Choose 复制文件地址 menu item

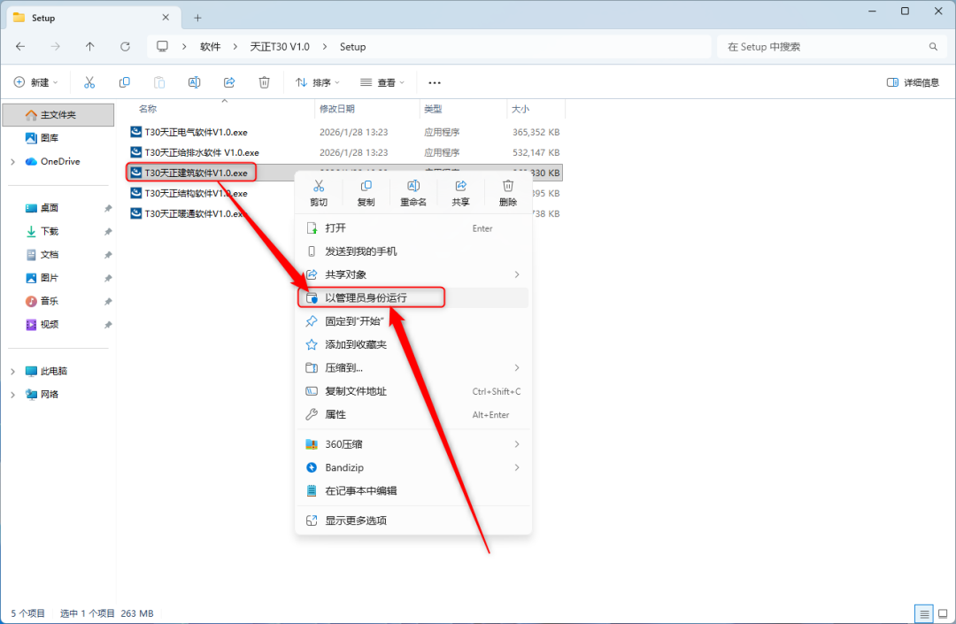pyautogui.click(x=413, y=391)
